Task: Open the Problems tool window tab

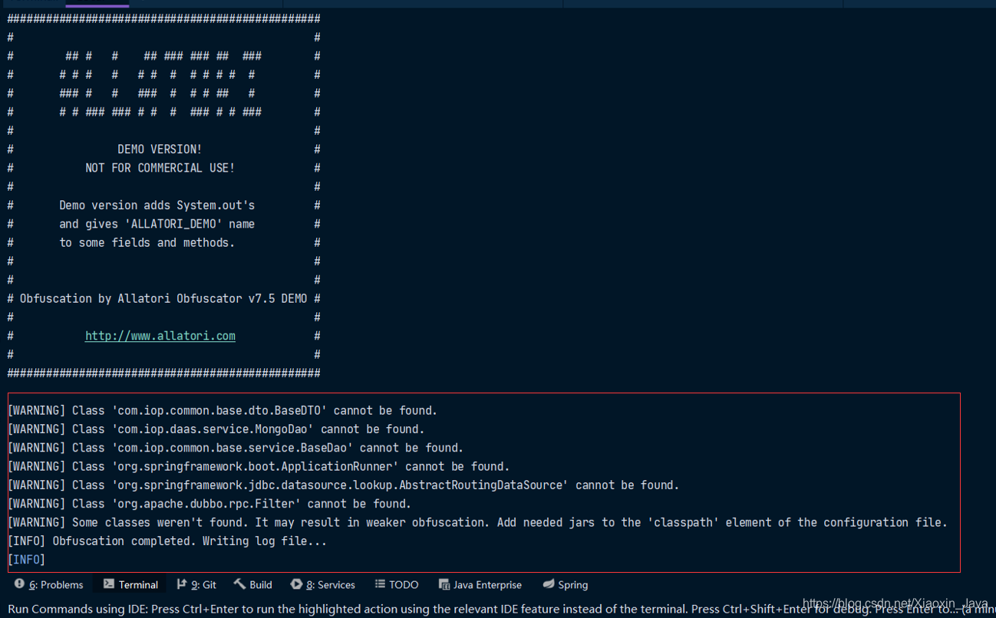Action: click(48, 584)
